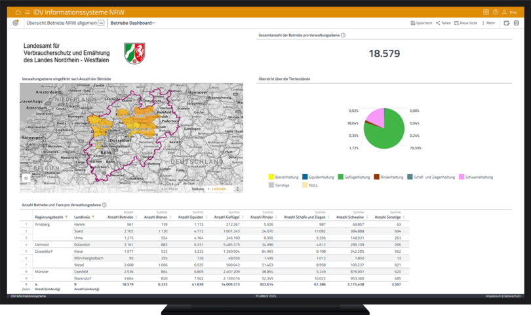Click the Speichern button
Image resolution: width=531 pixels, height=315 pixels.
coord(422,23)
